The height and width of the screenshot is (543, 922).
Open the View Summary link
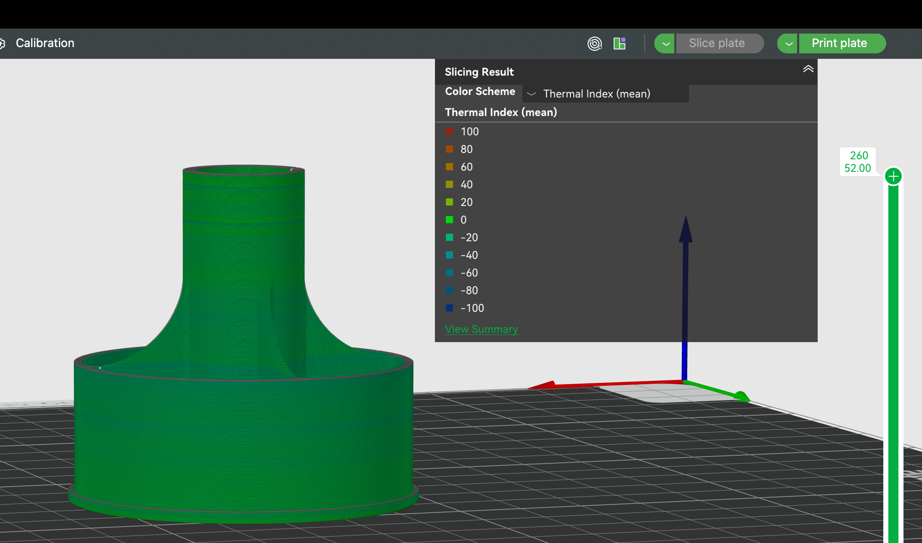coord(482,329)
